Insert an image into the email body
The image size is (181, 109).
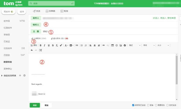121,46
